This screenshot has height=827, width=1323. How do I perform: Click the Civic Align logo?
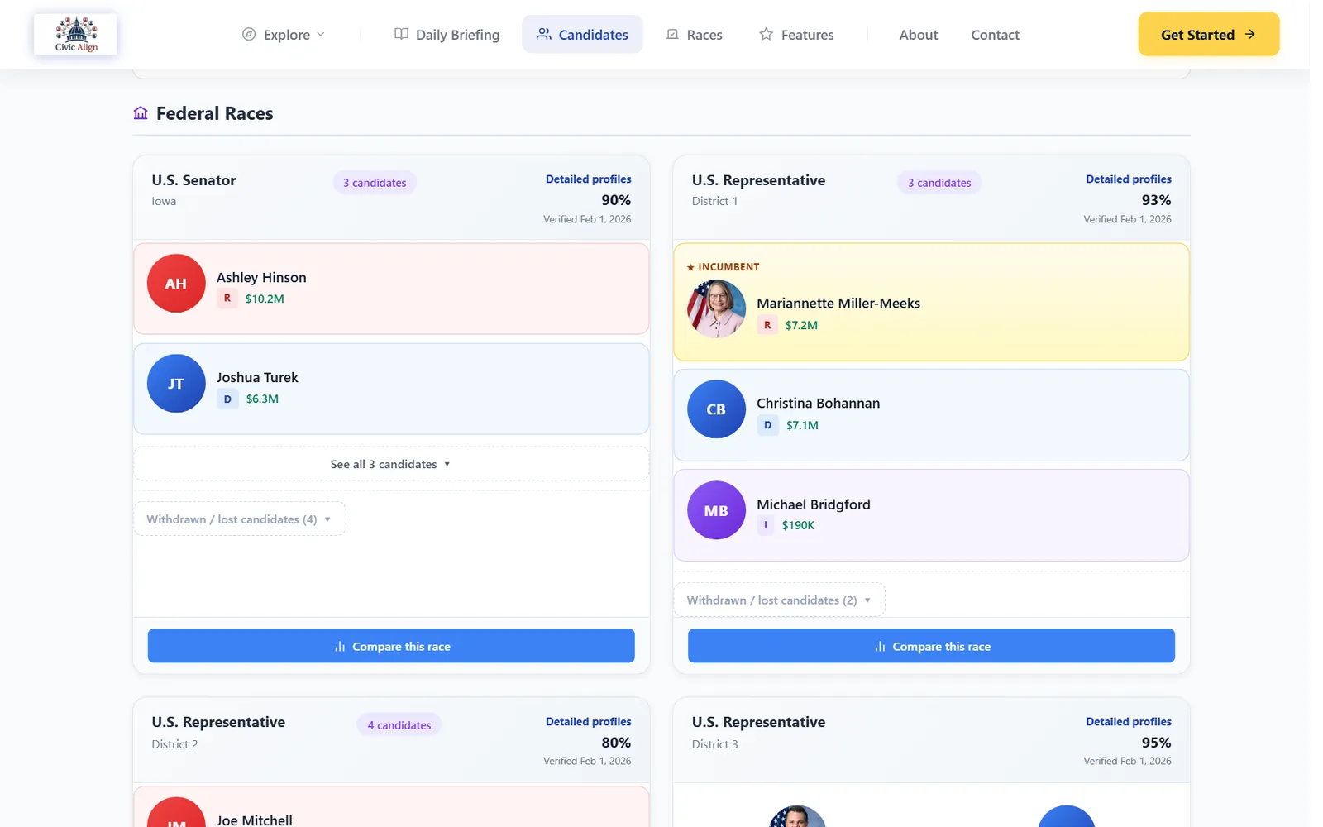pyautogui.click(x=76, y=34)
